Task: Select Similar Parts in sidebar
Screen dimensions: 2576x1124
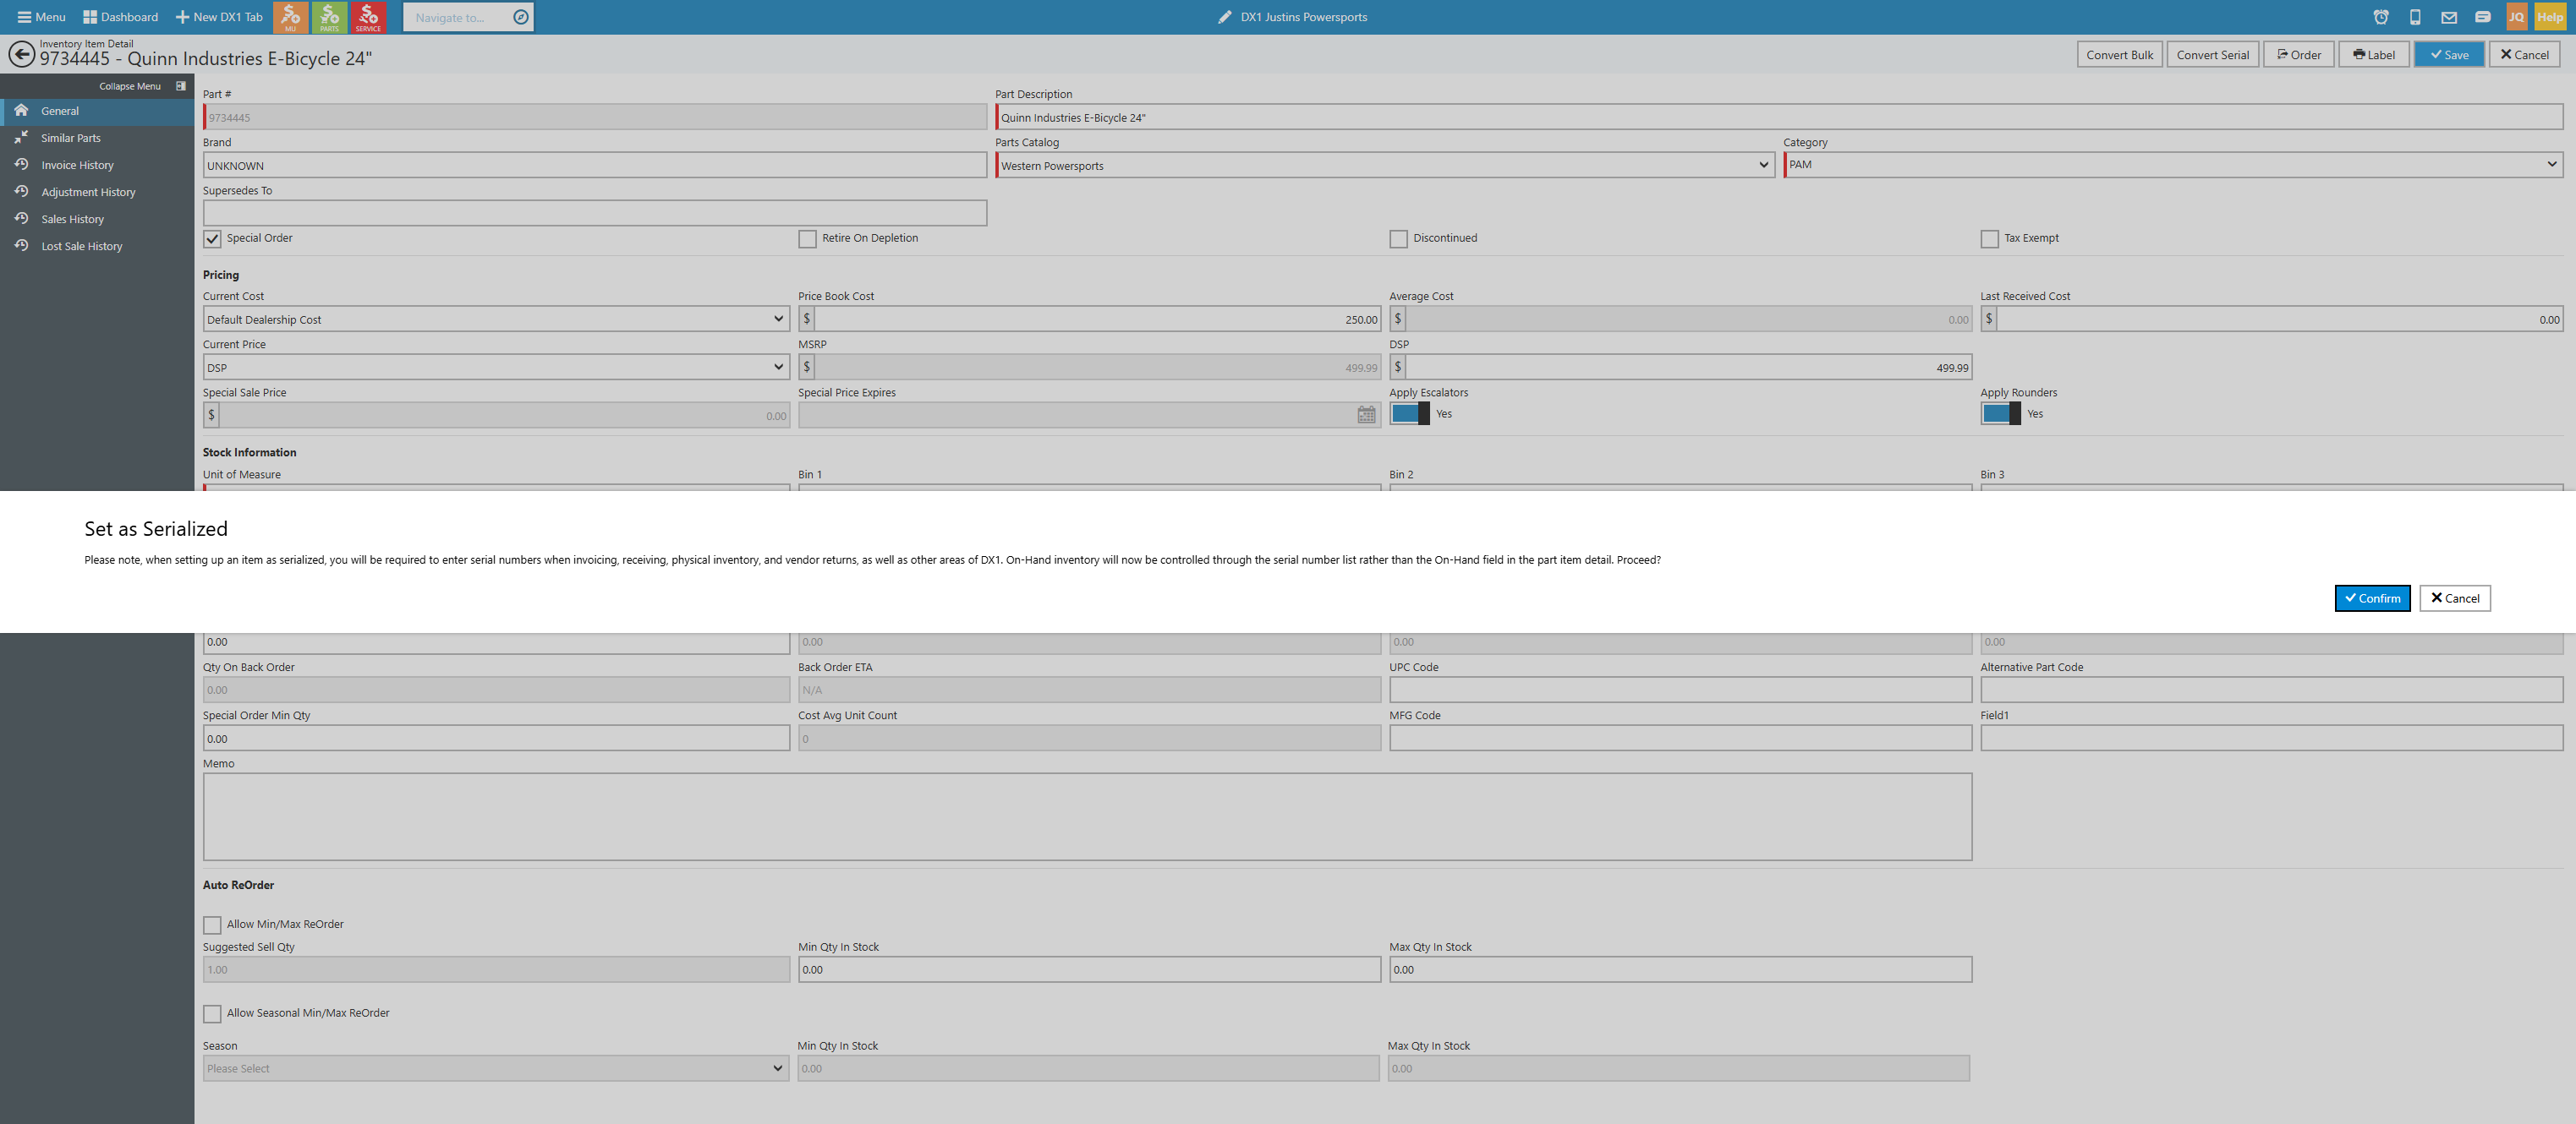Action: 97,138
